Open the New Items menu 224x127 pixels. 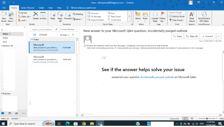point(11,17)
